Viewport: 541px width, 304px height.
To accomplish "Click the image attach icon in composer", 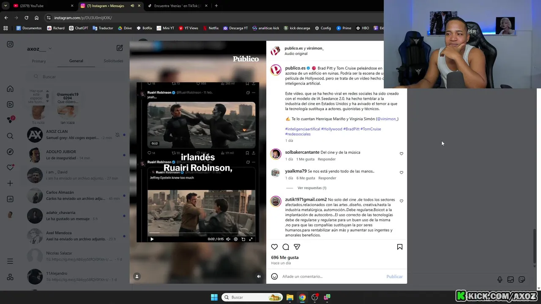I will (511, 280).
